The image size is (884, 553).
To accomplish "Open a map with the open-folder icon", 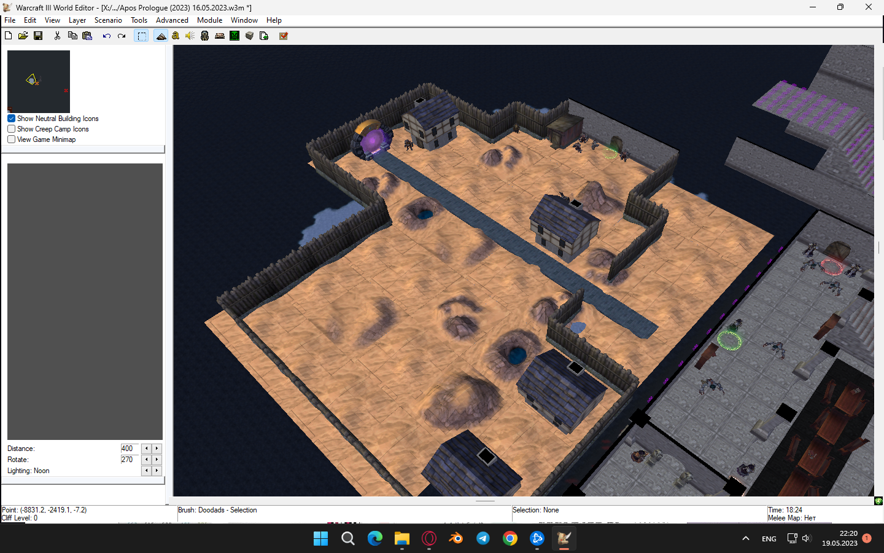I will (x=23, y=36).
